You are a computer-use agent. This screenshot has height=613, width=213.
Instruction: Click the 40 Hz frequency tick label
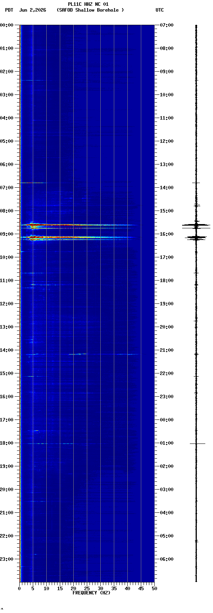pos(127,589)
